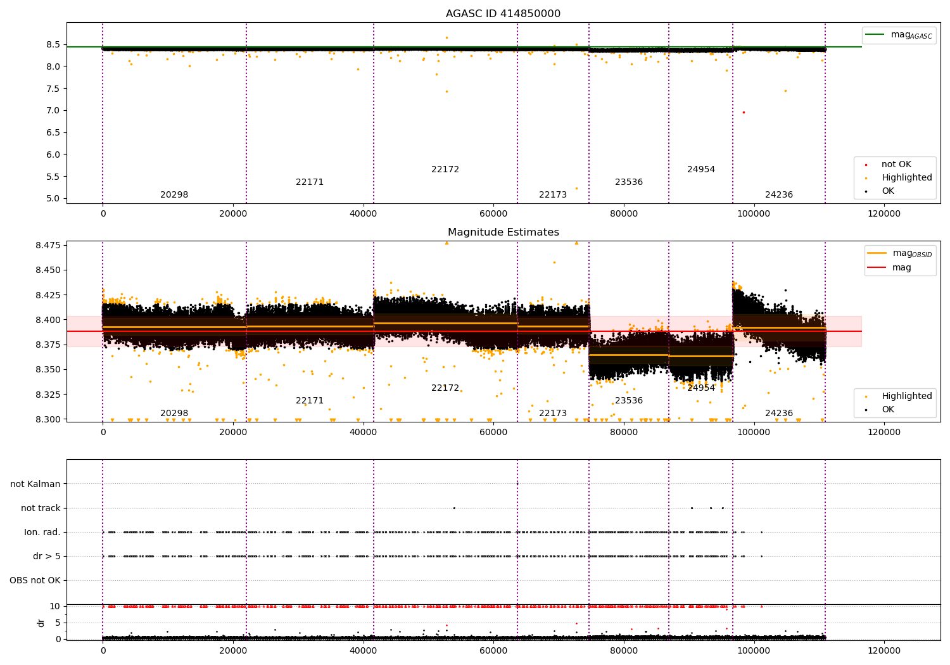Click OBSID label 22173 in Magnitude Estimates plot

coord(553,414)
